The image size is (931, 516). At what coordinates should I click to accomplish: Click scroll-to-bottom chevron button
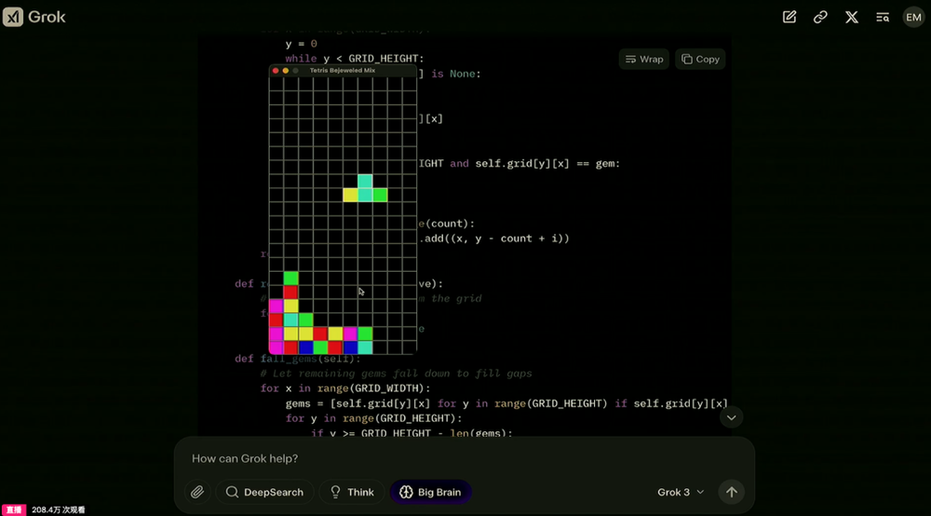tap(731, 417)
